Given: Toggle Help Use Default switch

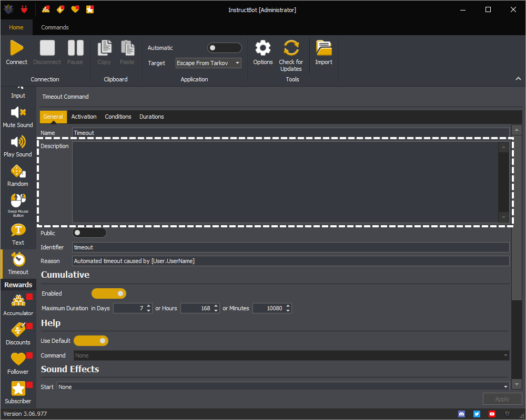Looking at the screenshot, I should 91,341.
